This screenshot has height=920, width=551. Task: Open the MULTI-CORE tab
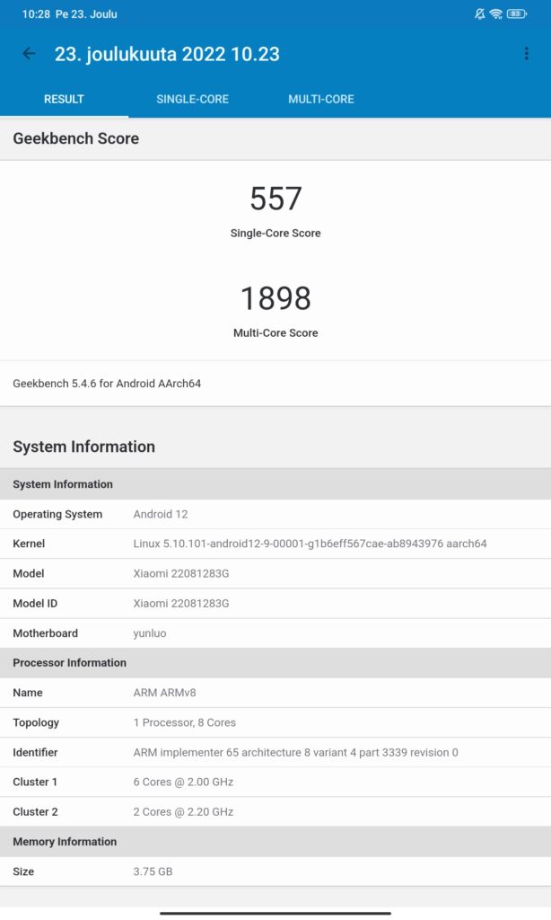(x=321, y=99)
